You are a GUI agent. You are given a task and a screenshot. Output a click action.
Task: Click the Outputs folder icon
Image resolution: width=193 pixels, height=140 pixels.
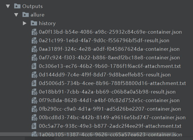[x=17, y=6]
